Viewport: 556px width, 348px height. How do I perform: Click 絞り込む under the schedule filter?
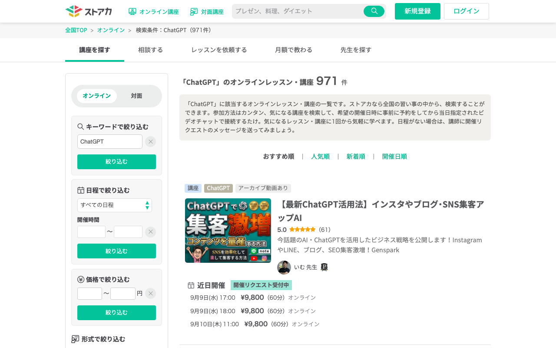point(116,251)
